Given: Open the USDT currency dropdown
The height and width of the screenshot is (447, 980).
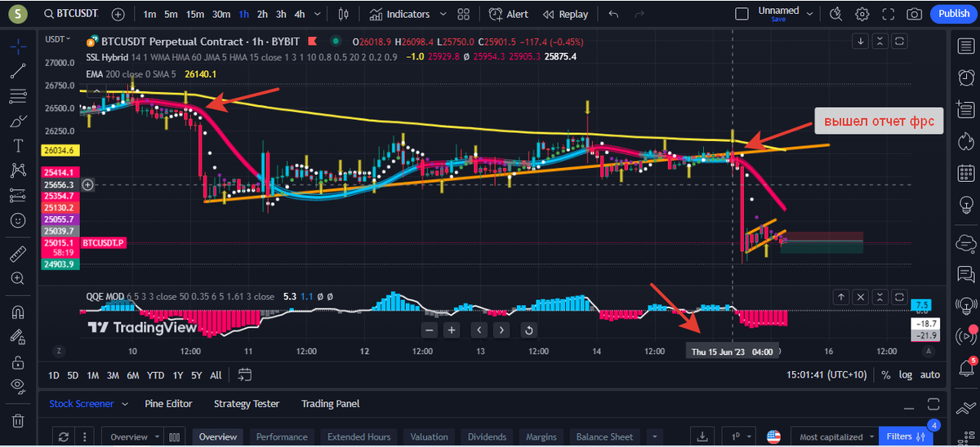Looking at the screenshot, I should click(x=58, y=39).
